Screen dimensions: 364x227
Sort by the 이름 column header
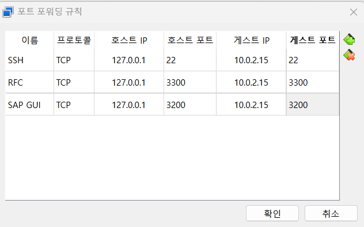pyautogui.click(x=29, y=40)
